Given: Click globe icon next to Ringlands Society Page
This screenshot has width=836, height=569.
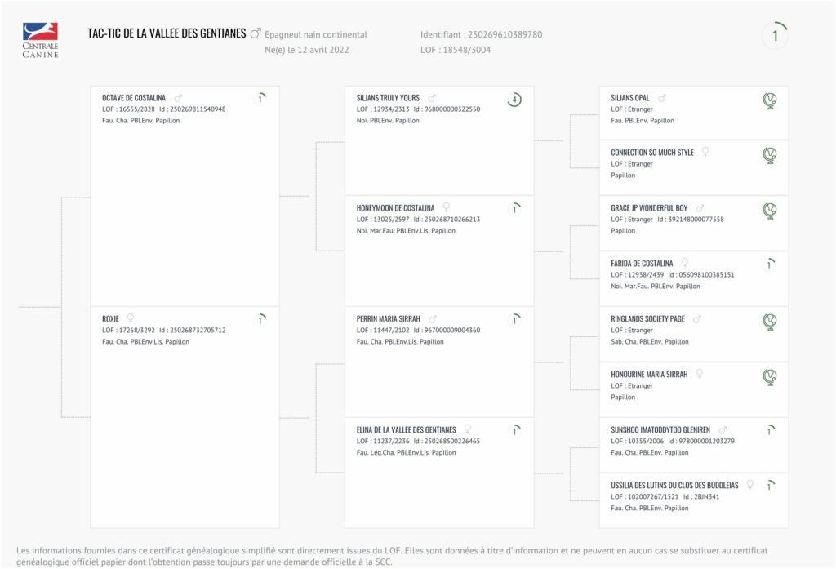Looking at the screenshot, I should point(769,322).
